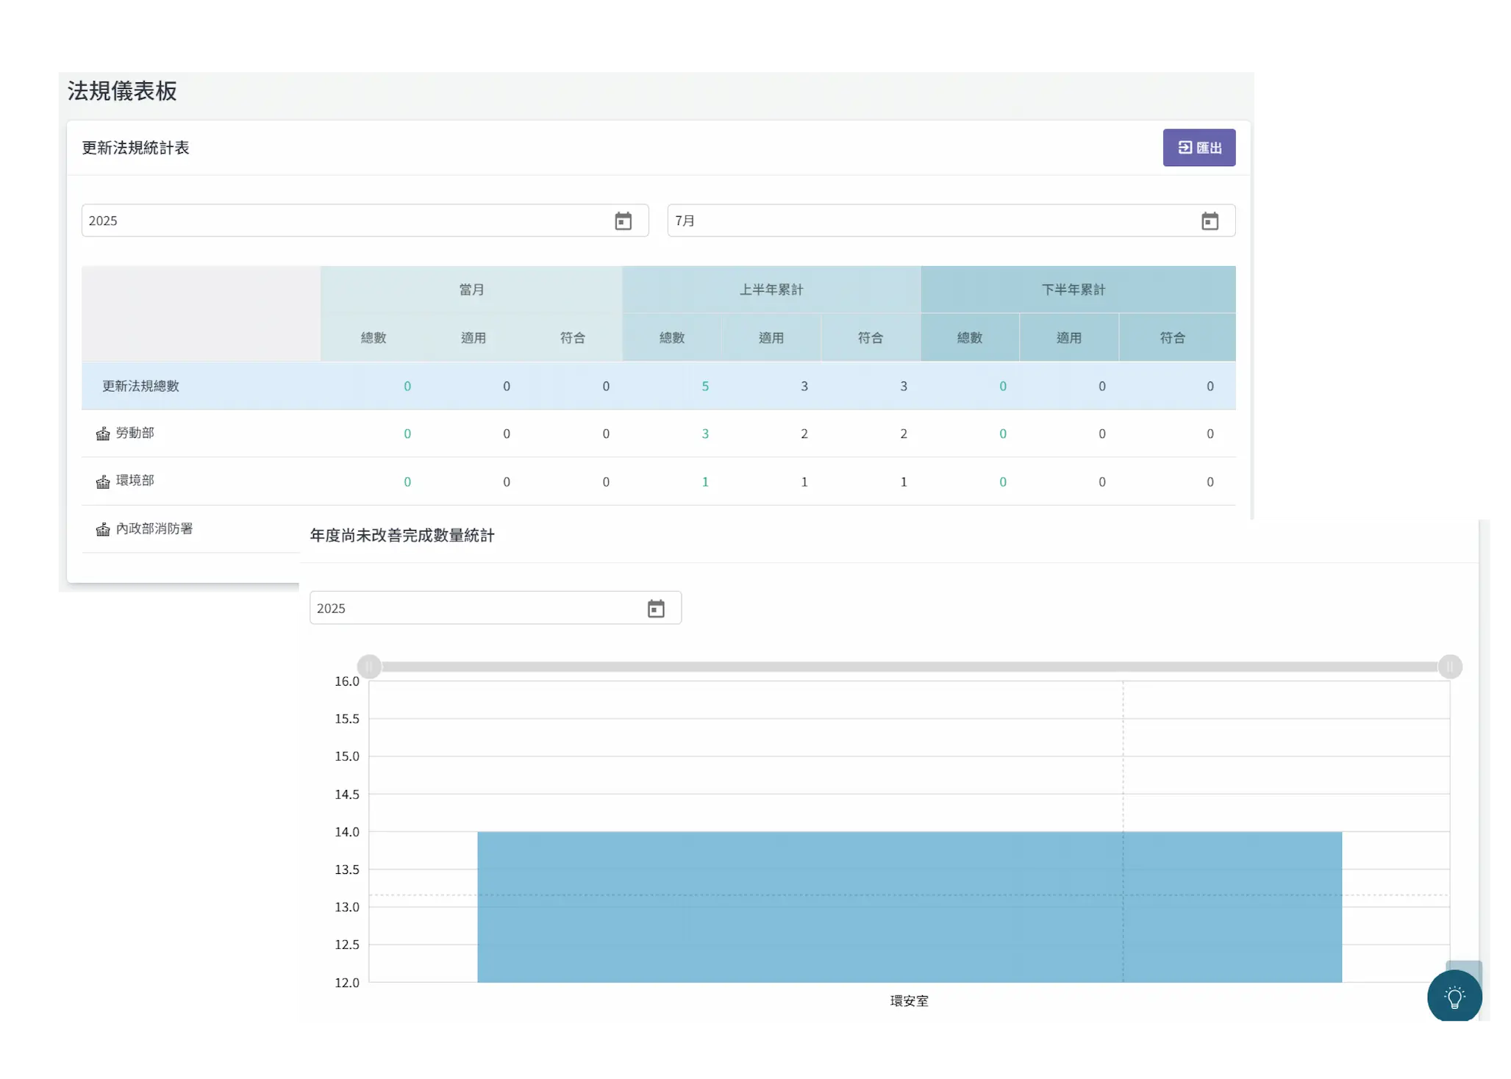Click the 上半年累計 column group header
Viewport: 1511px width, 1079px height.
point(771,290)
